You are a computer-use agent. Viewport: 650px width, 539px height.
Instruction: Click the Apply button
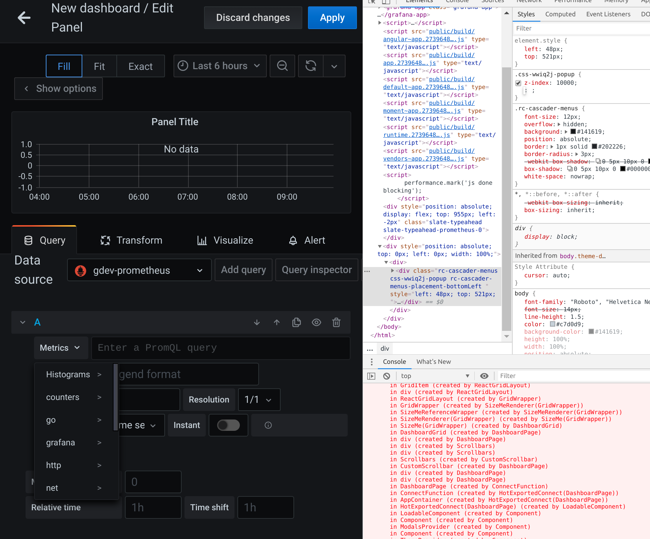[332, 18]
